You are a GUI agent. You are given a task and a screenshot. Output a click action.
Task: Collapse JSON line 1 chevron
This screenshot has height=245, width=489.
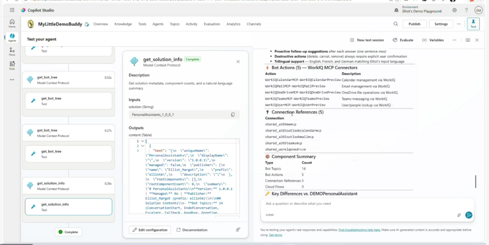click(x=142, y=142)
